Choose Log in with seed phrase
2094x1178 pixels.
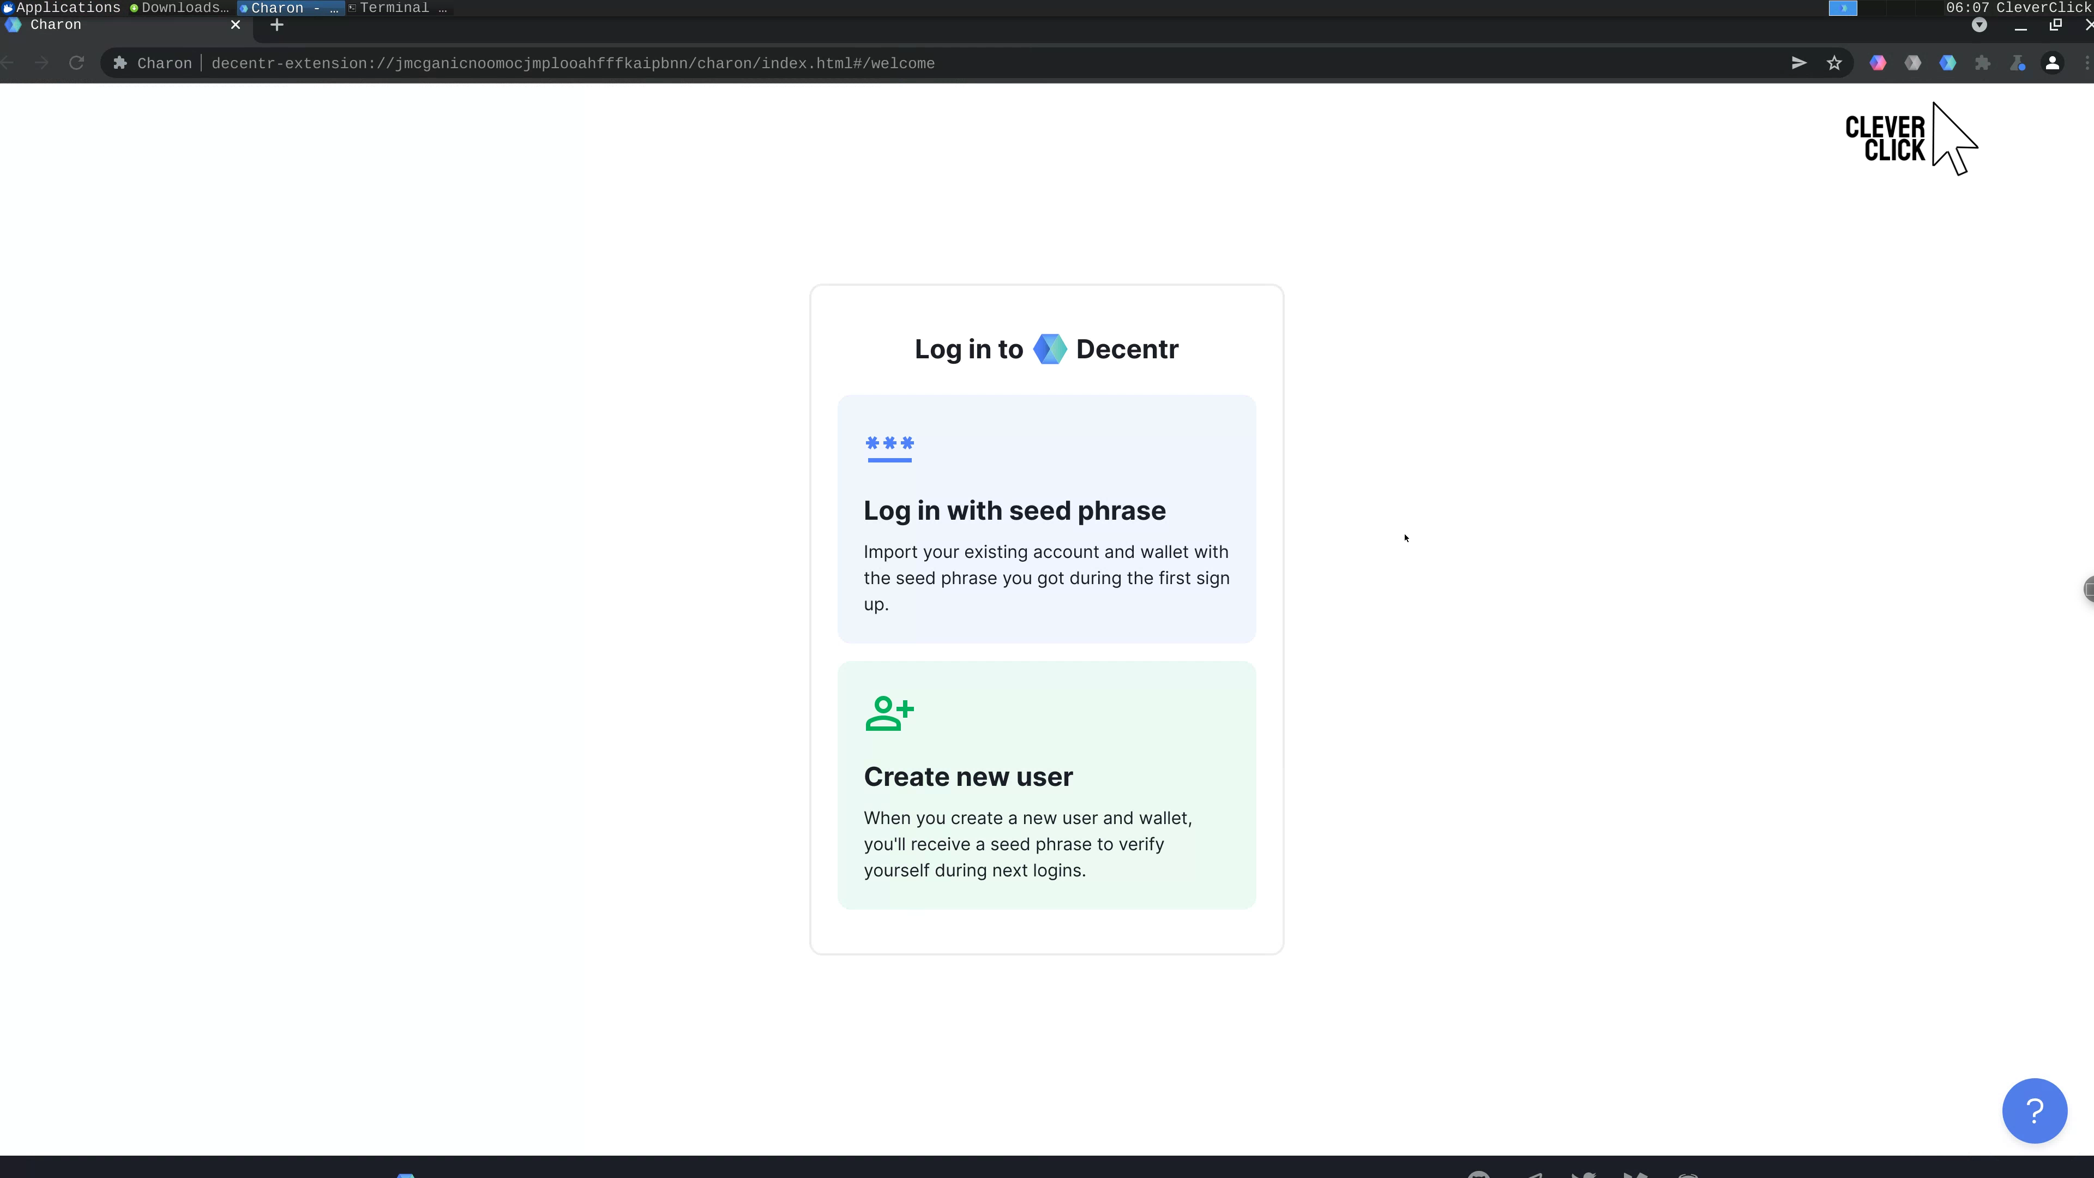pos(1046,519)
